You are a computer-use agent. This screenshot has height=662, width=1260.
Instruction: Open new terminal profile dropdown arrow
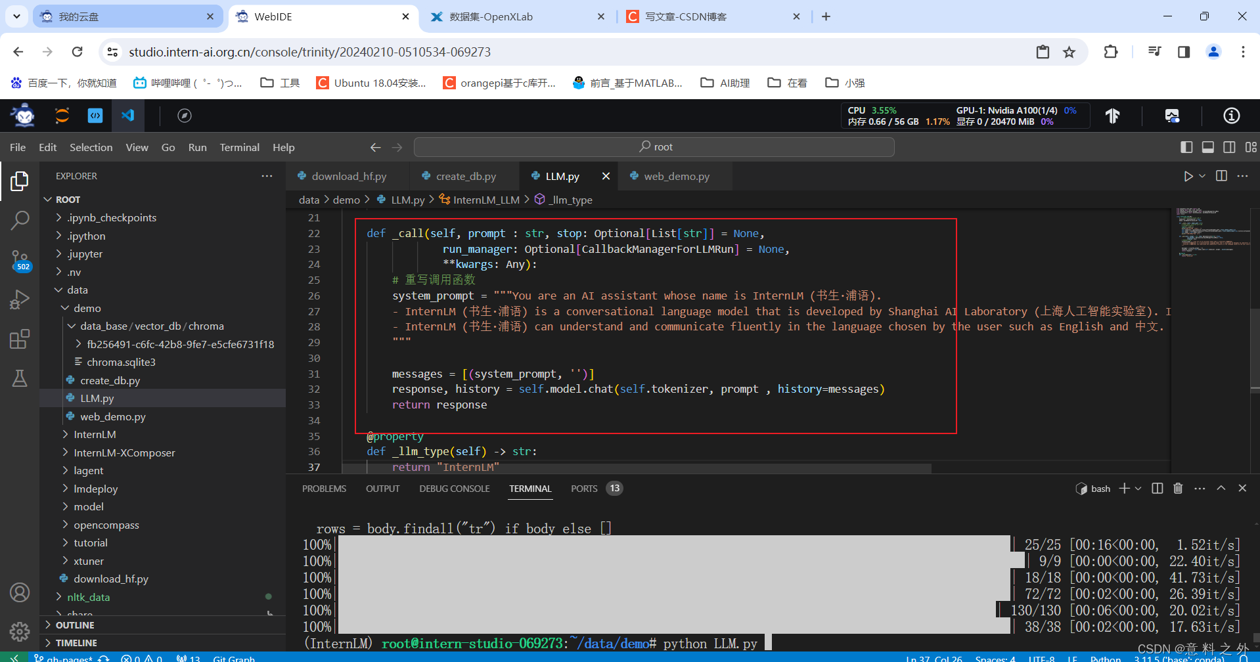(1138, 488)
